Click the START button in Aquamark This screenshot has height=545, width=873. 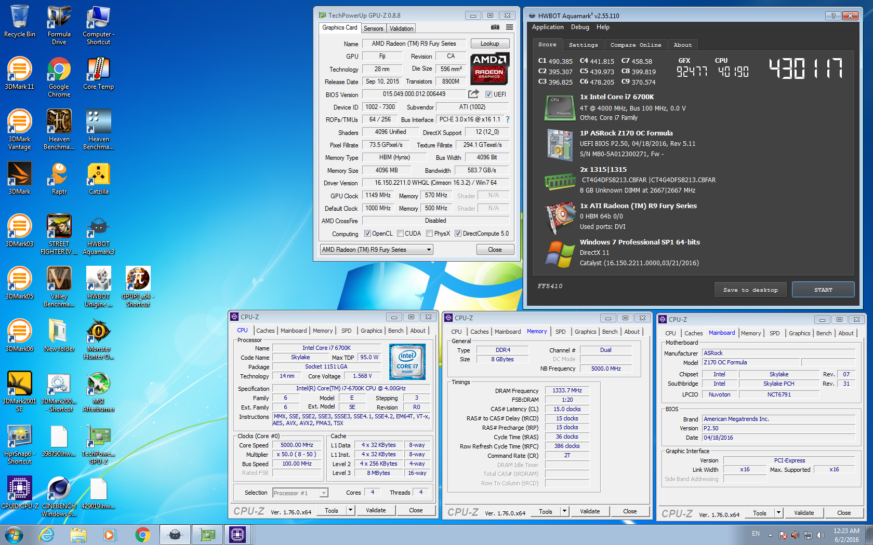(823, 290)
